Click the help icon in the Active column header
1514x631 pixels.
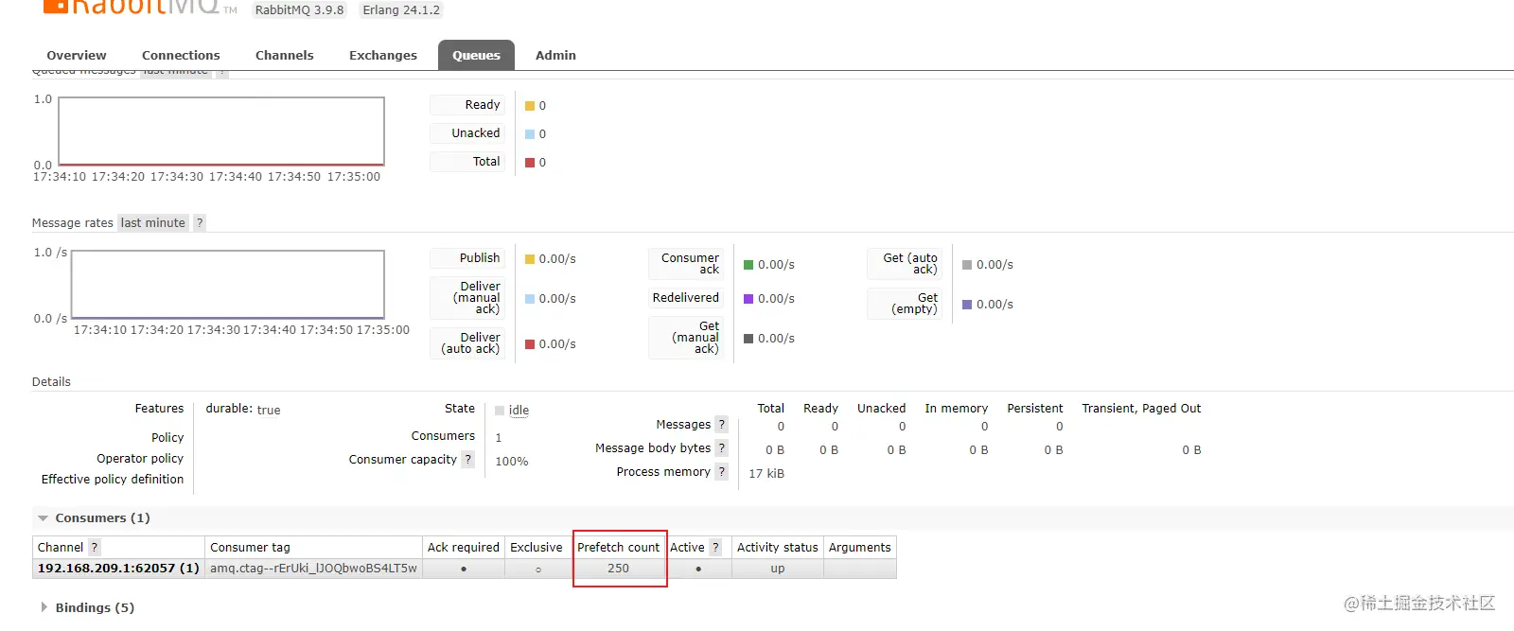click(715, 547)
